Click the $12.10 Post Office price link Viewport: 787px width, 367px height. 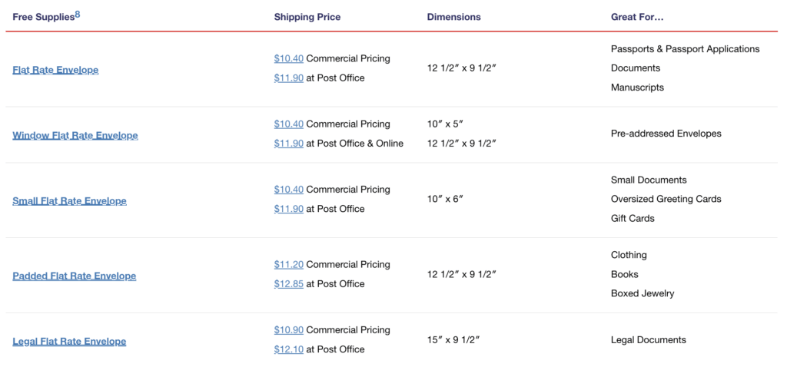tap(288, 349)
